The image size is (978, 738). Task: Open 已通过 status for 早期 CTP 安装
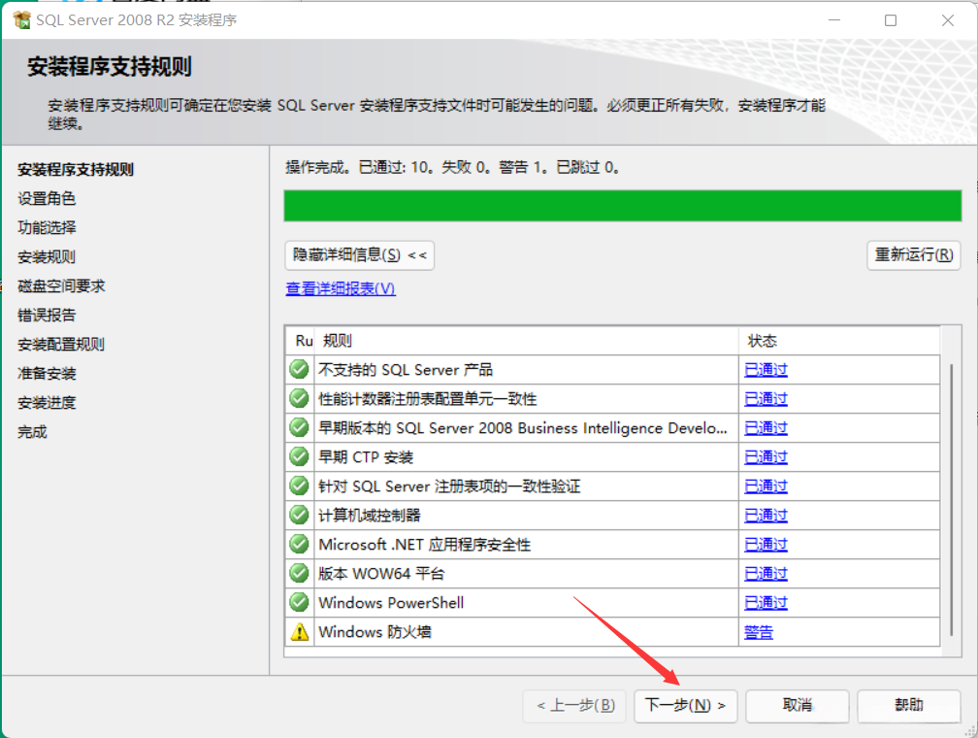pos(766,457)
